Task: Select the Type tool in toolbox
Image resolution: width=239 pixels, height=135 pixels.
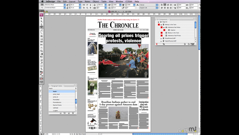Action: coord(41,27)
